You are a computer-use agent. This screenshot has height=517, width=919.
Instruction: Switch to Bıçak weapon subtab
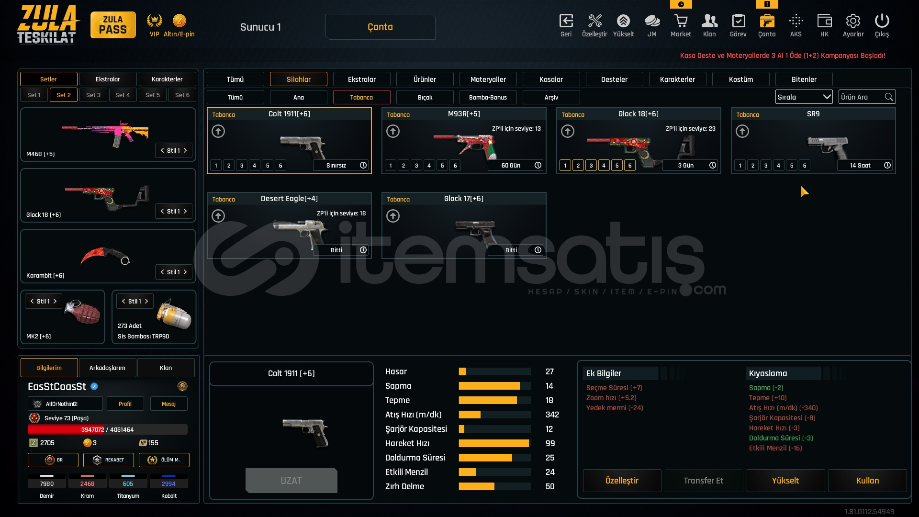[x=425, y=97]
